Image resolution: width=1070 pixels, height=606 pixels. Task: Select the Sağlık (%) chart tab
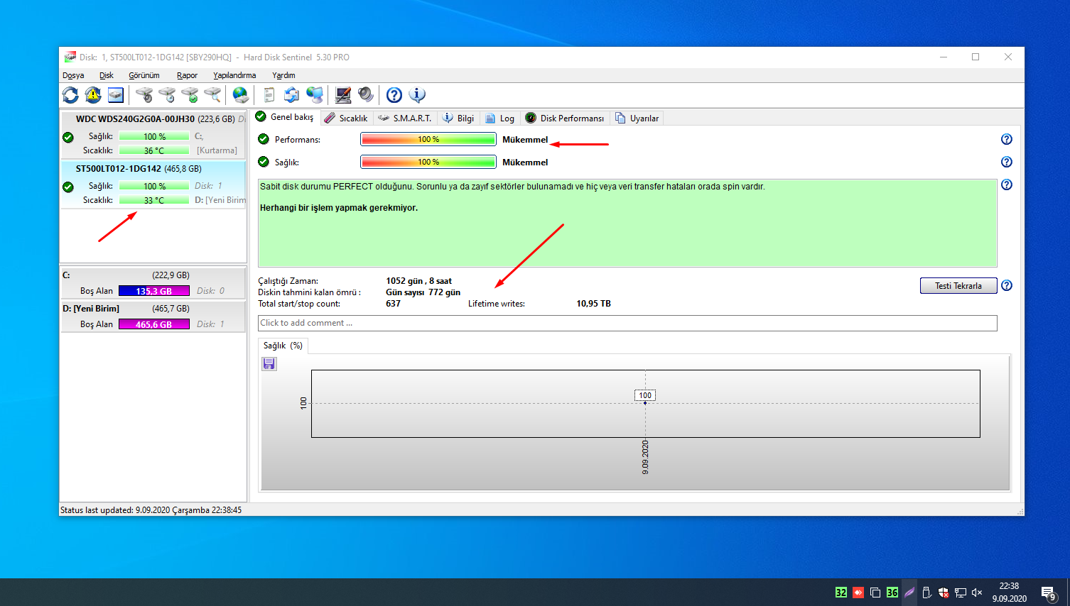[x=283, y=346]
